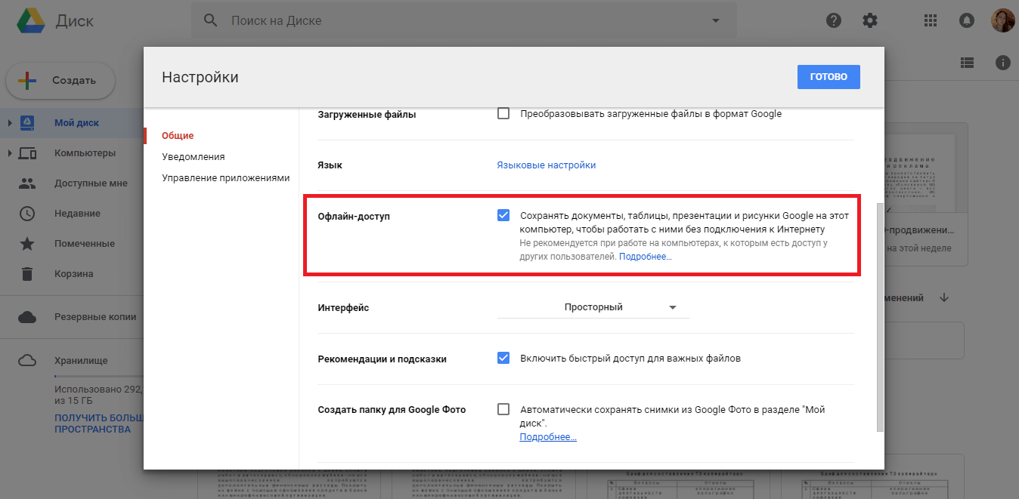This screenshot has height=499, width=1019.
Task: Open the Интерфейс dropdown showing Просторный
Action: [x=593, y=306]
